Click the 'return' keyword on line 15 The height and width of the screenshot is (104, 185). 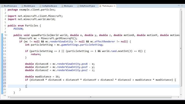(35, 54)
